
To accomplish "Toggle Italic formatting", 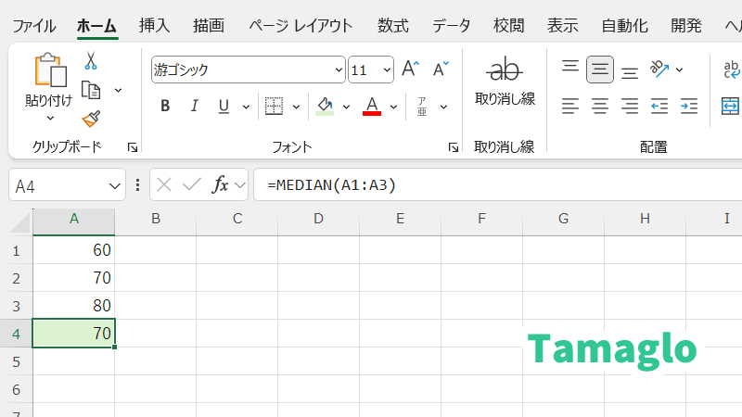I will click(x=194, y=106).
